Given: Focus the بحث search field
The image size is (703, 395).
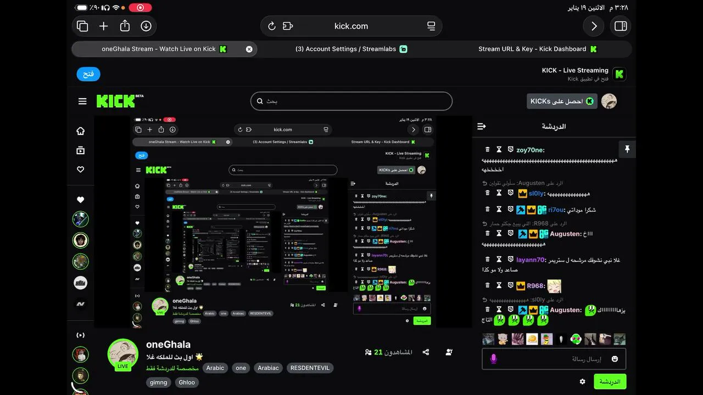Looking at the screenshot, I should tap(351, 101).
